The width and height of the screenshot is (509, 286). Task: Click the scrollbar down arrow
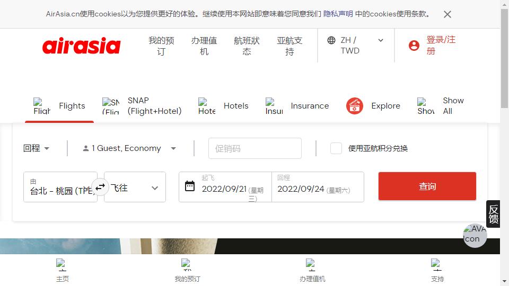pos(504,281)
